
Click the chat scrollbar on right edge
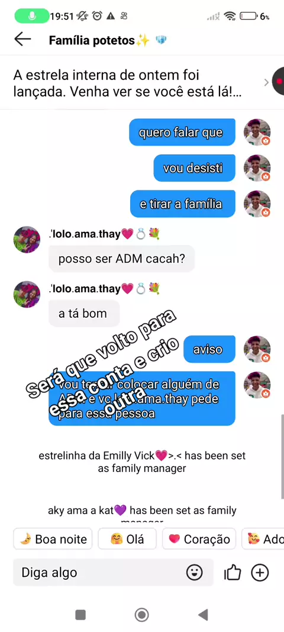(282, 457)
